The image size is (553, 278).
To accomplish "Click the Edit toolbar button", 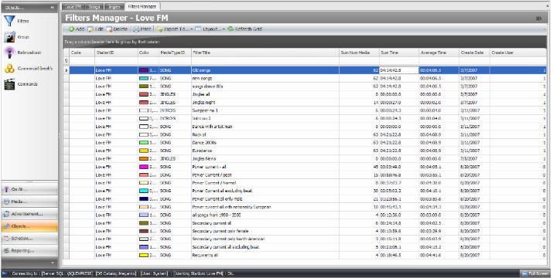I will coord(96,29).
